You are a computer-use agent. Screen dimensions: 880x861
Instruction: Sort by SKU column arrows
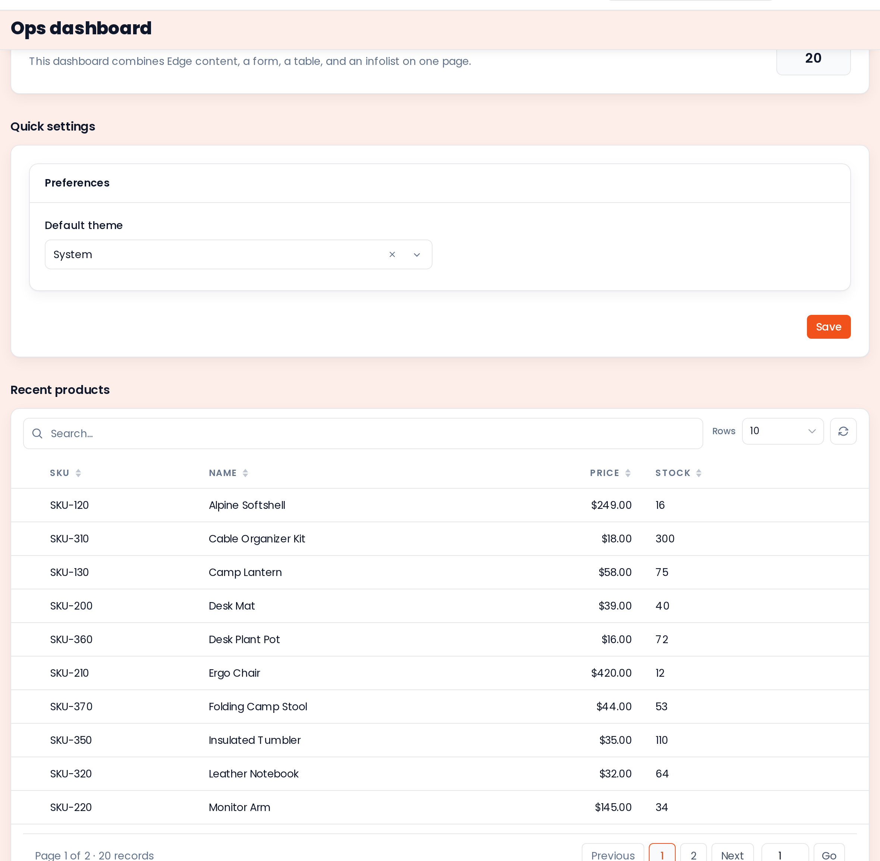coord(78,473)
